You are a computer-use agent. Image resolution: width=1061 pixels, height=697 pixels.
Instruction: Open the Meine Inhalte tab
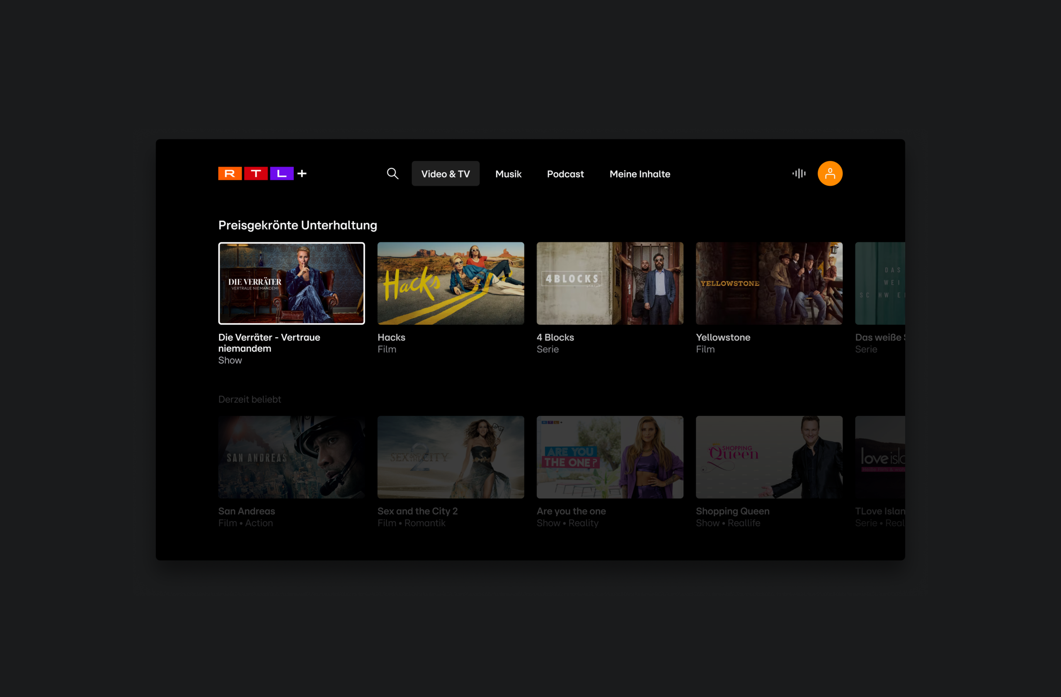tap(640, 174)
